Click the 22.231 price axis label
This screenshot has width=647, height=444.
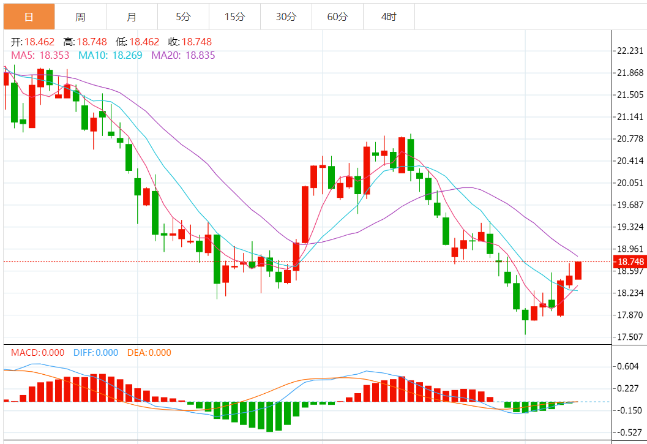coord(630,51)
